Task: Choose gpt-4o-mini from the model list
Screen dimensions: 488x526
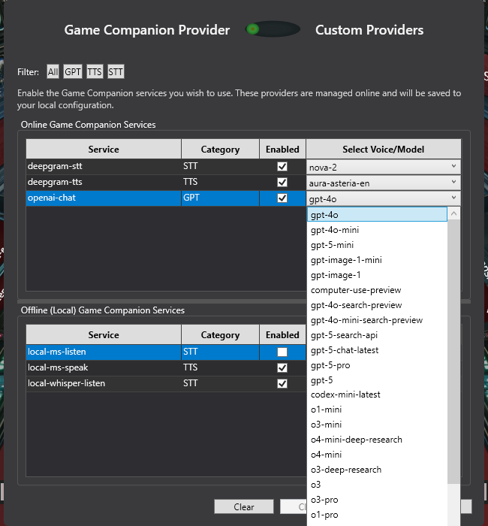Action: click(334, 230)
